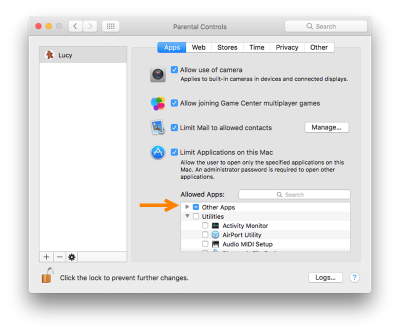Click the Mail stamp icon

[158, 127]
